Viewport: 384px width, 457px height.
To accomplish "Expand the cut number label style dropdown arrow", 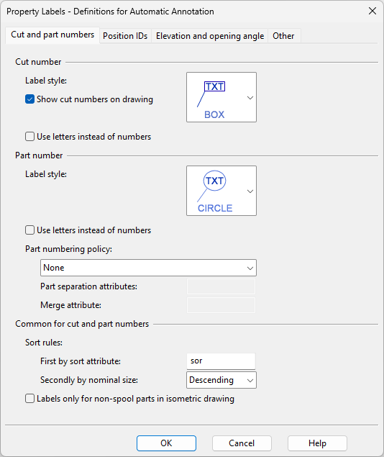I will point(250,98).
